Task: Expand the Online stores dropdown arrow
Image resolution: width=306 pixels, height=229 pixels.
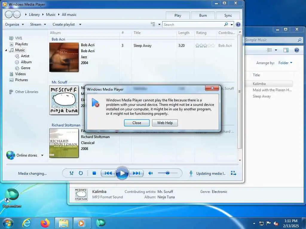Action: (x=42, y=155)
